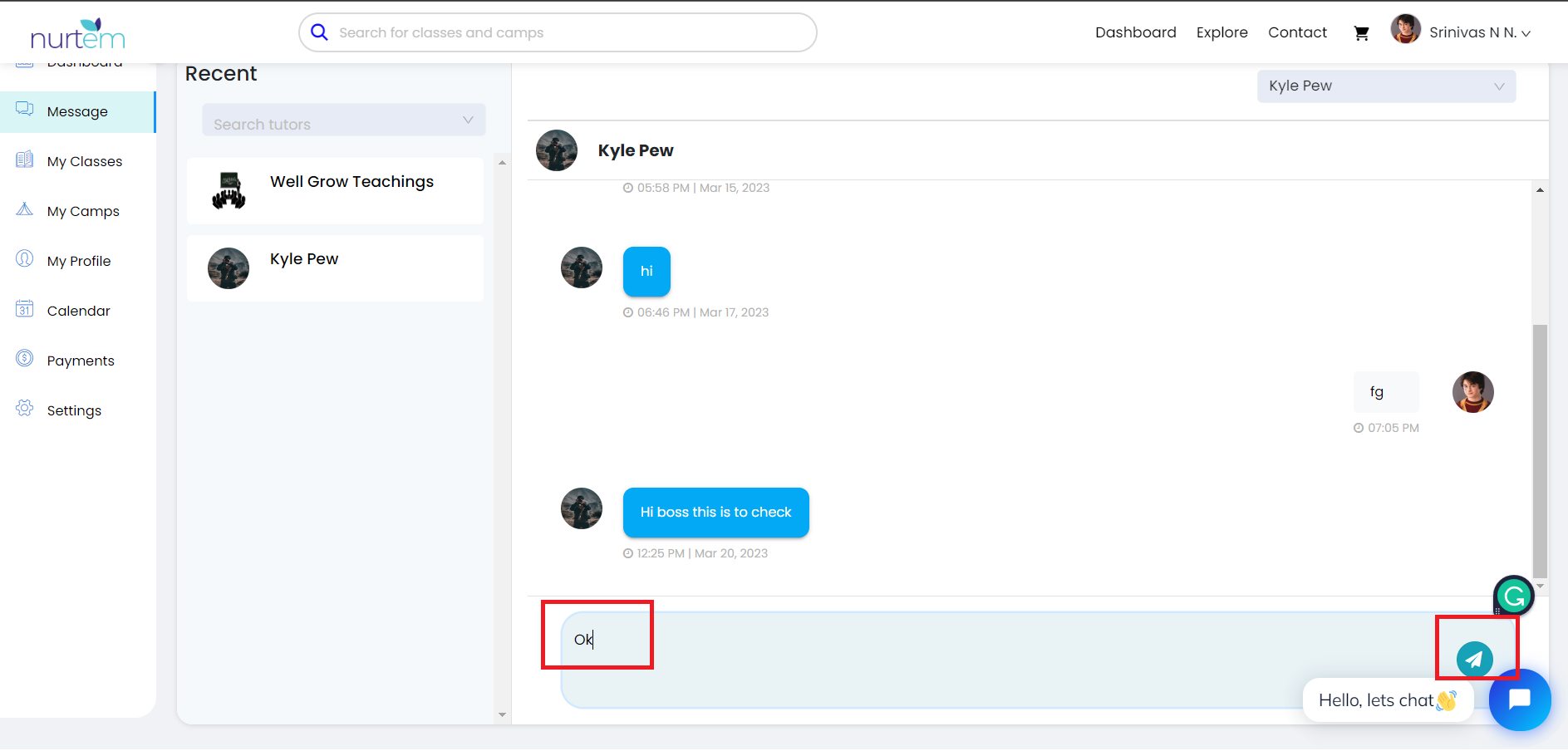This screenshot has width=1568, height=751.
Task: Click the search magnifier icon
Action: pyautogui.click(x=319, y=32)
